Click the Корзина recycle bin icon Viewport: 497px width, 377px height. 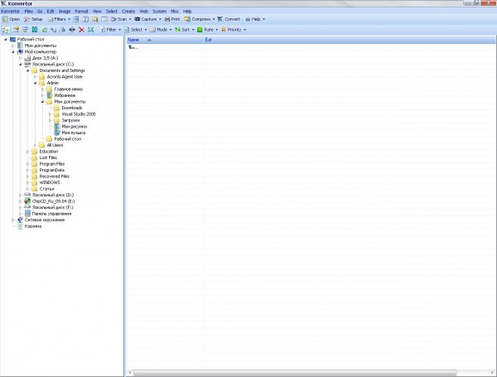click(20, 226)
